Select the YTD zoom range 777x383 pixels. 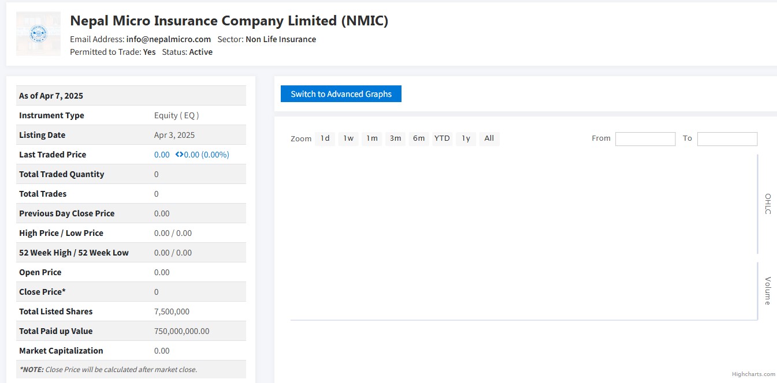coord(442,138)
